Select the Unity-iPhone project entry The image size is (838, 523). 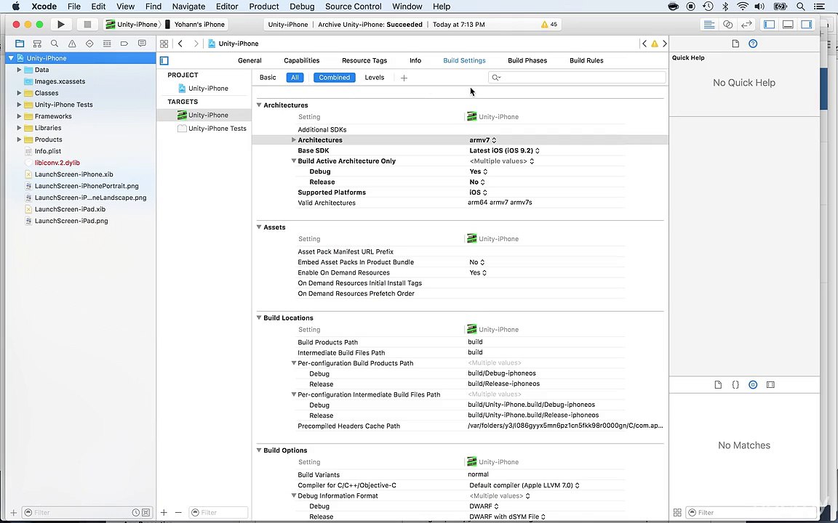click(x=208, y=88)
